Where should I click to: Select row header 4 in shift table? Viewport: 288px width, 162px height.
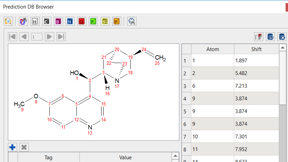[x=187, y=99]
